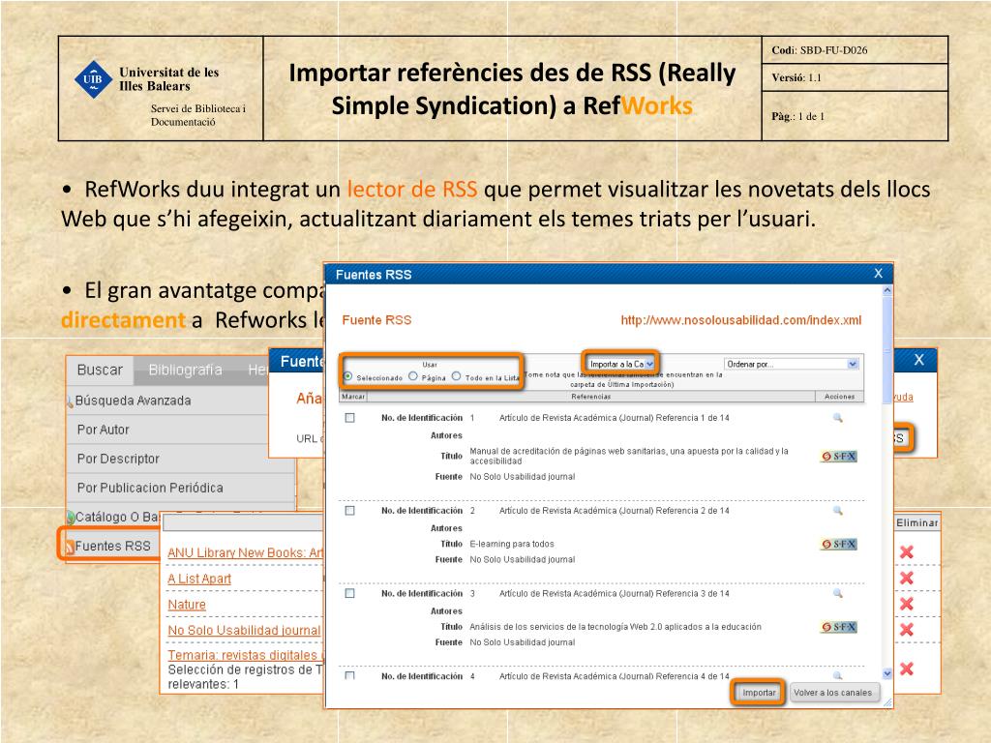Close the background Fuente dialog with X
Image resolution: width=991 pixels, height=743 pixels.
click(x=919, y=360)
